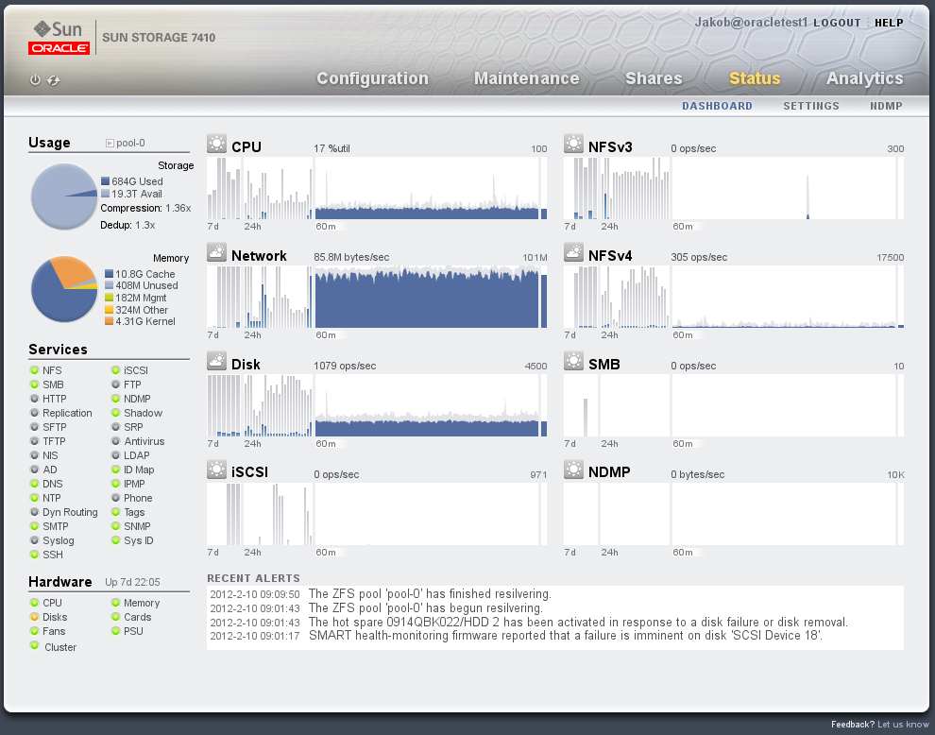Open the Disks hardware link
The width and height of the screenshot is (935, 735).
coord(55,617)
